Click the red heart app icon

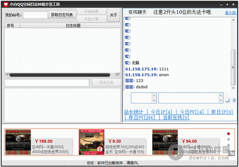coord(6,4)
